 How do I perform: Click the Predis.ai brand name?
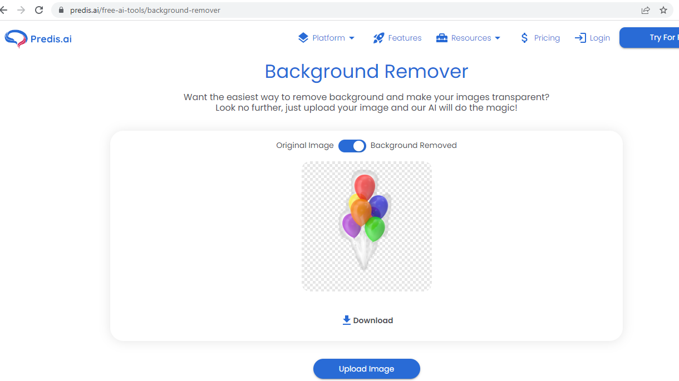[x=51, y=38]
